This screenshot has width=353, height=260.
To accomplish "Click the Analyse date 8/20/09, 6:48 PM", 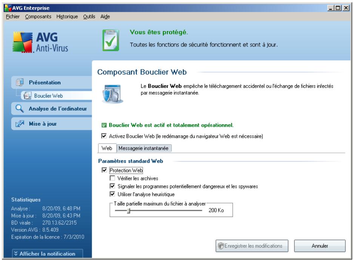I will coord(61,208).
